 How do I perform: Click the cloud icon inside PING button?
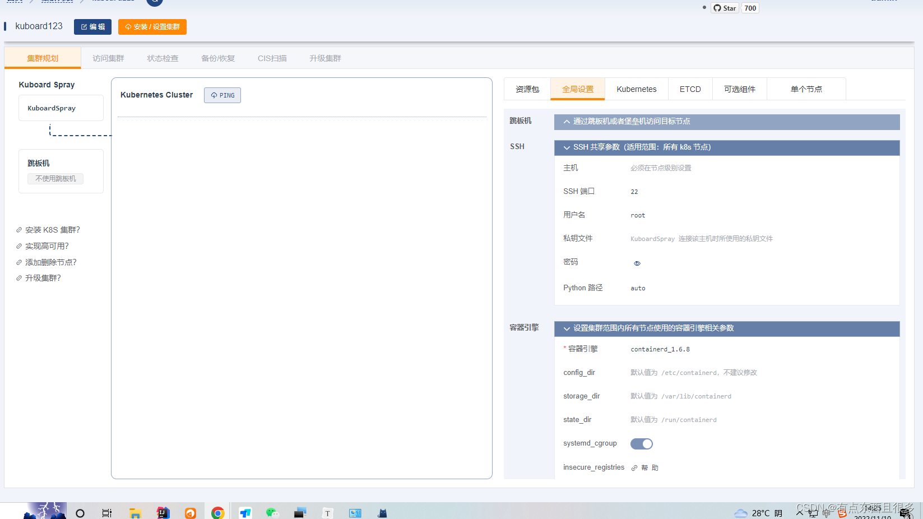[x=214, y=95]
